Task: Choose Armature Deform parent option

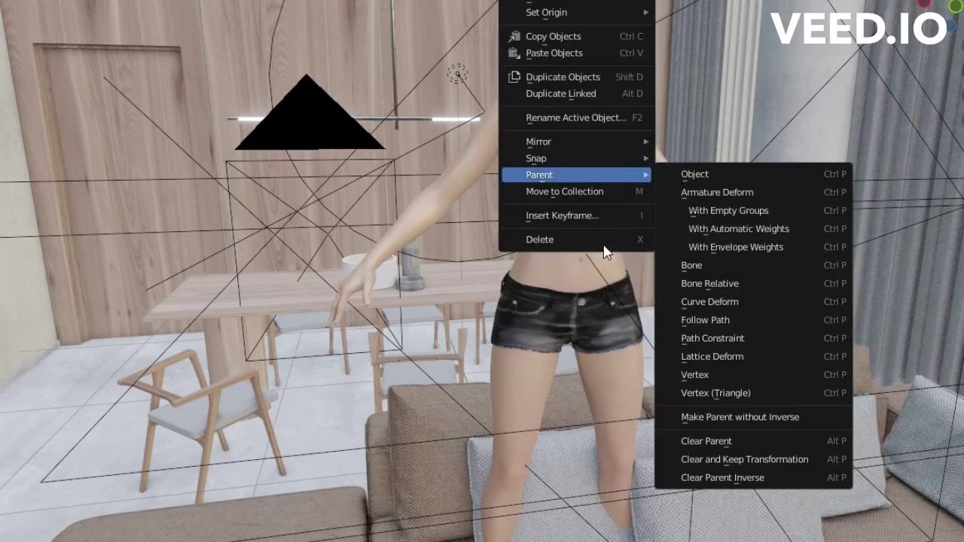Action: [717, 192]
